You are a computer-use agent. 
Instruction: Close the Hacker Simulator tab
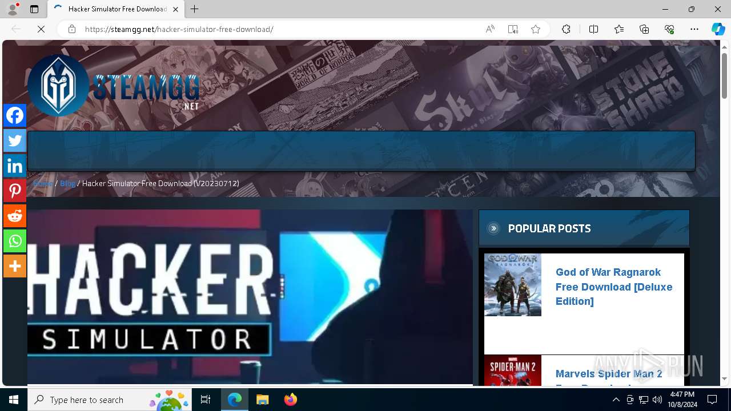(x=176, y=9)
